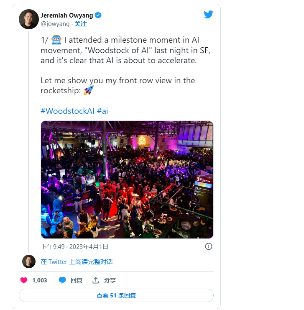304x310 pixels.
Task: Click the Twitter bird logo
Action: [208, 14]
